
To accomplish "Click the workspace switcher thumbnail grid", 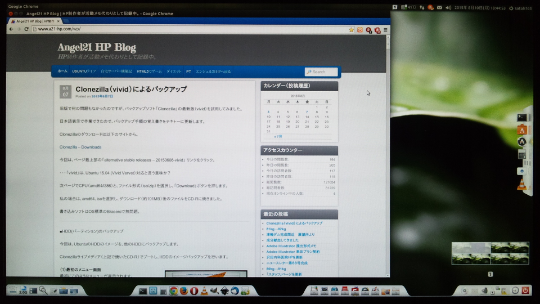I will click(490, 253).
